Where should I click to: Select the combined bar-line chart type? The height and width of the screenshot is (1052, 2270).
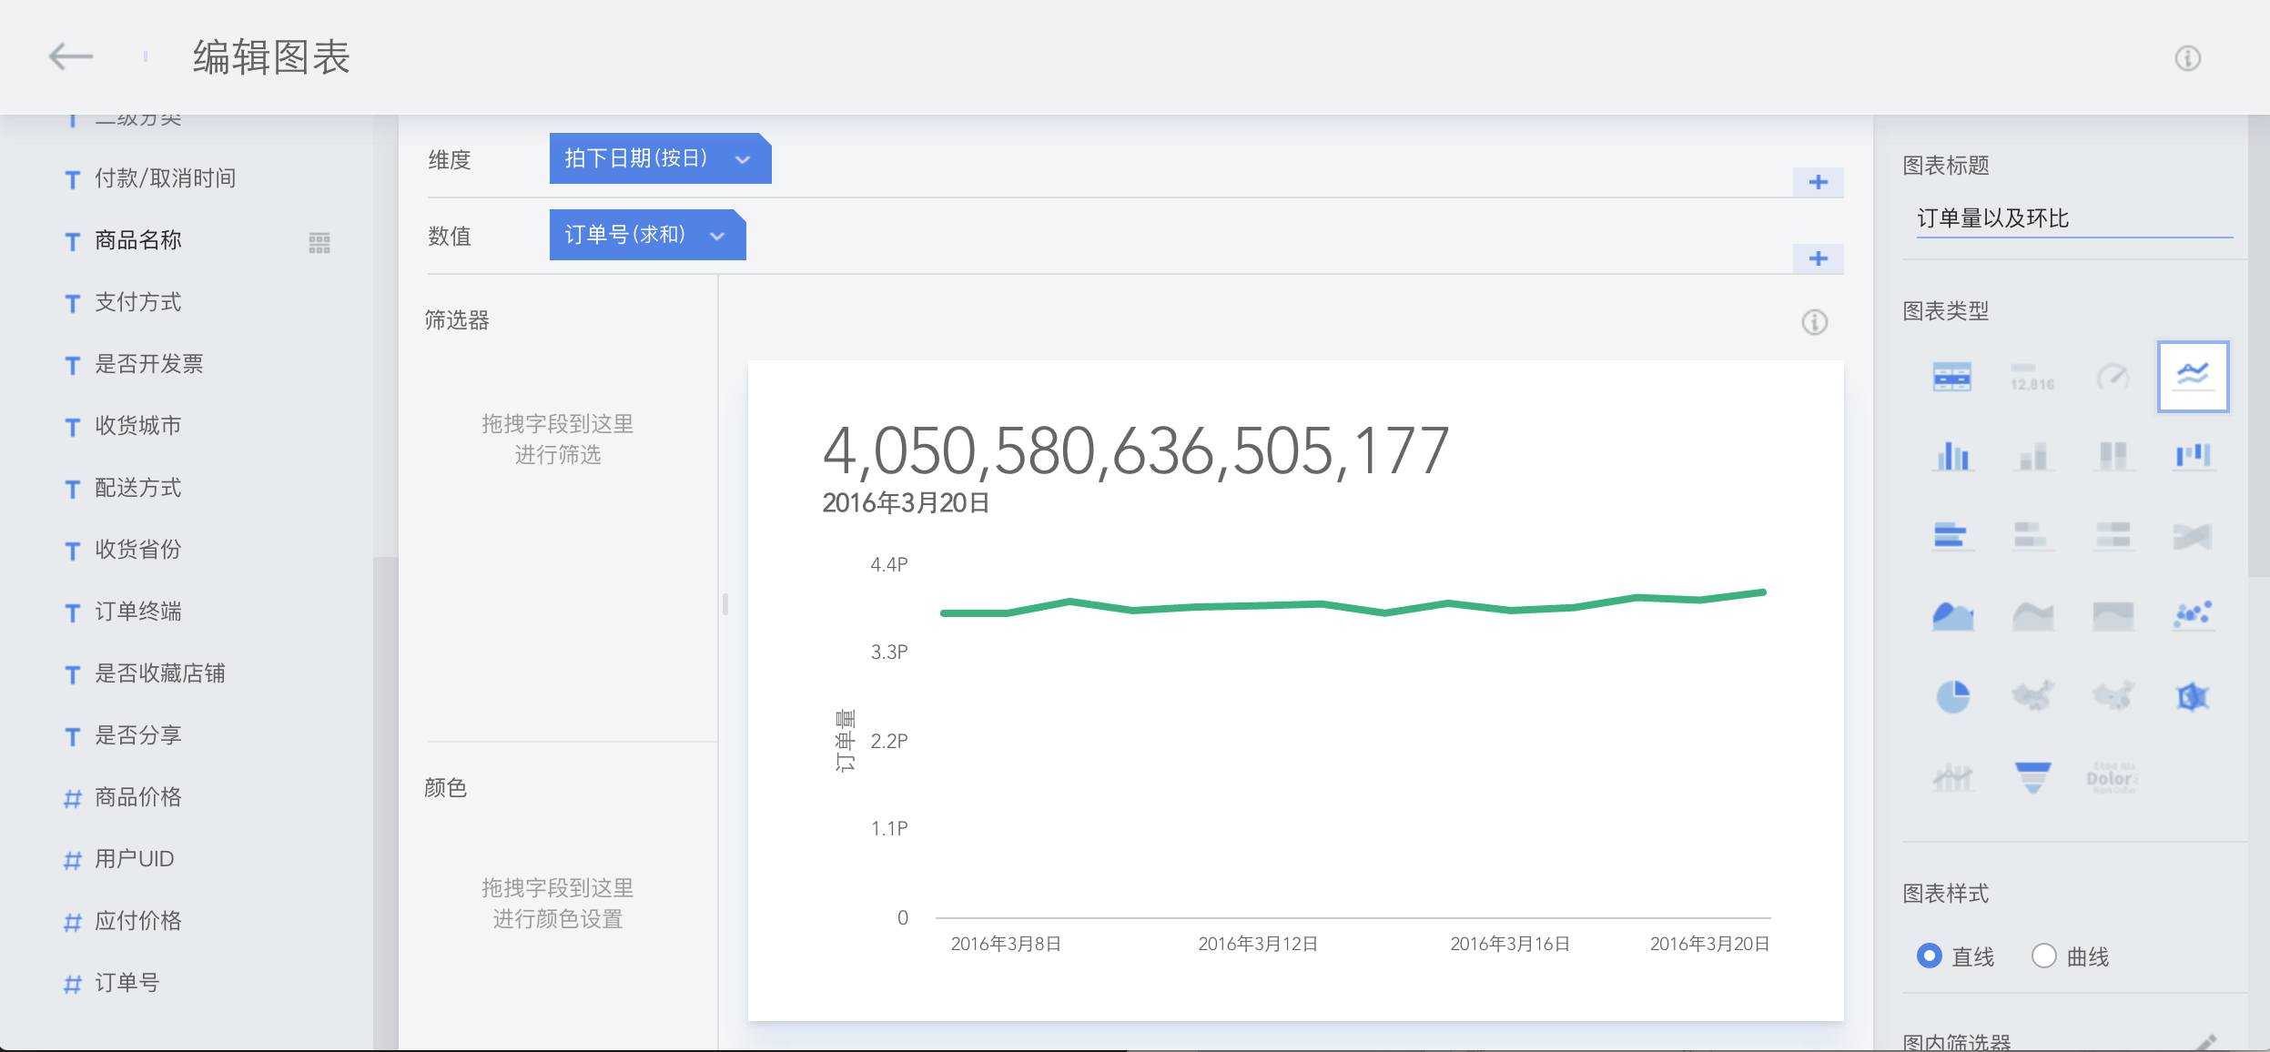pos(1952,777)
